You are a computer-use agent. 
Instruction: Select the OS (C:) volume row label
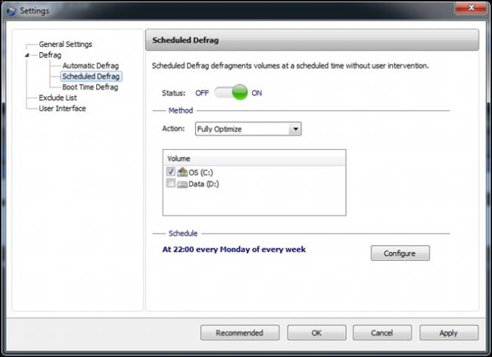coord(201,172)
